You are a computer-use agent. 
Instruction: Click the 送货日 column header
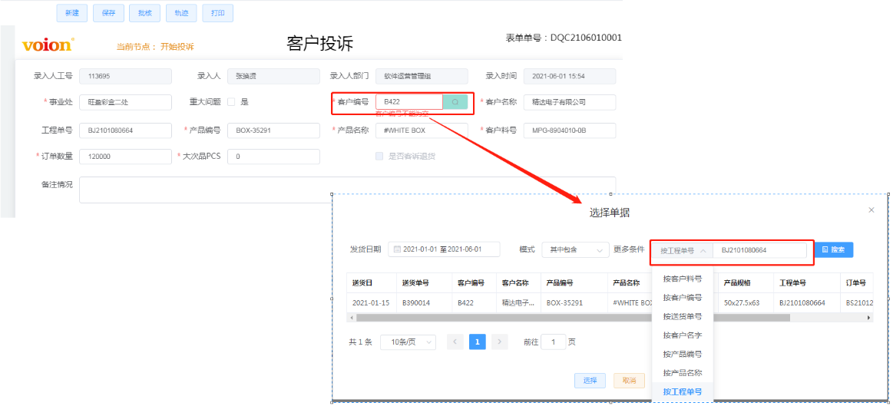[x=372, y=283]
